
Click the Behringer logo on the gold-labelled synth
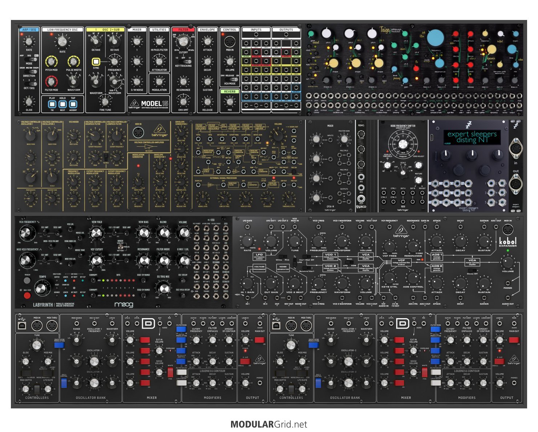coord(160,131)
